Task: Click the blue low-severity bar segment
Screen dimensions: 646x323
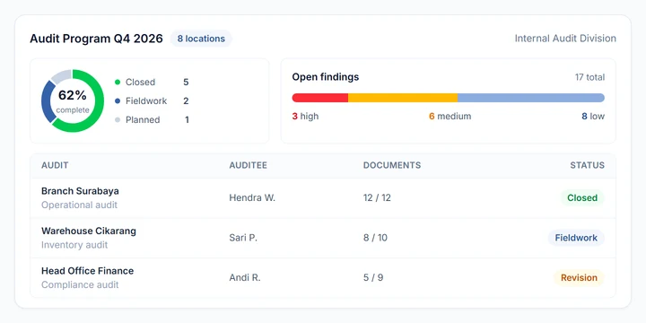Action: 531,98
